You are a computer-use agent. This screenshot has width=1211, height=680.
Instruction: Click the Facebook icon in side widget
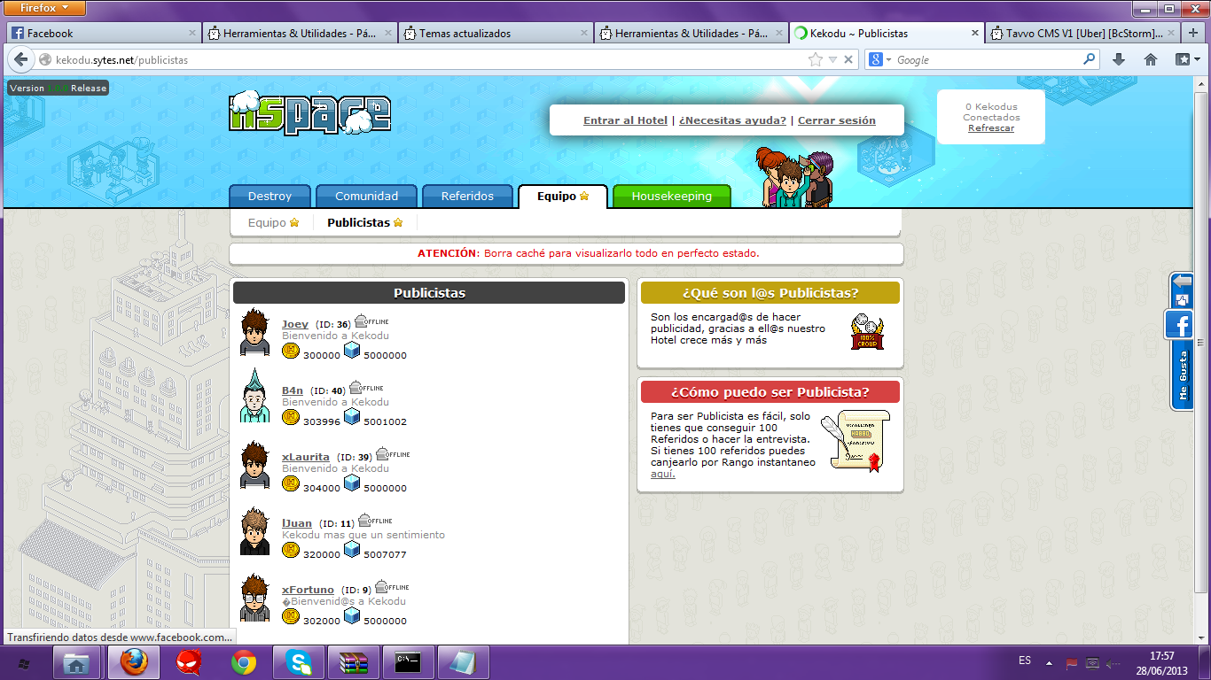coord(1179,326)
